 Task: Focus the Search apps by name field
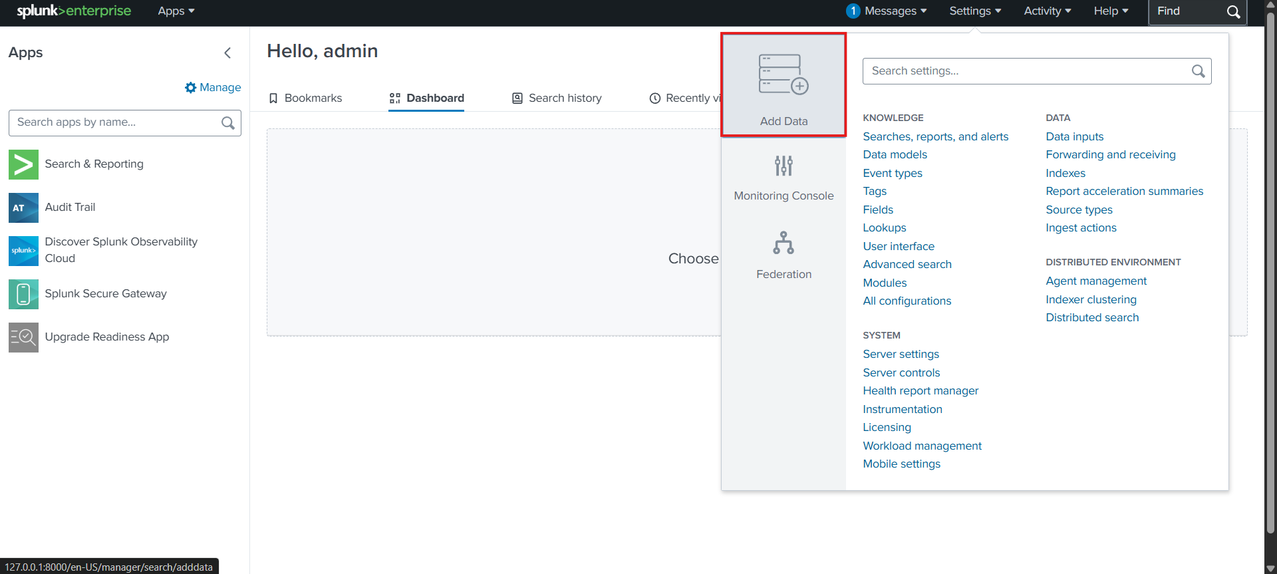pyautogui.click(x=125, y=123)
